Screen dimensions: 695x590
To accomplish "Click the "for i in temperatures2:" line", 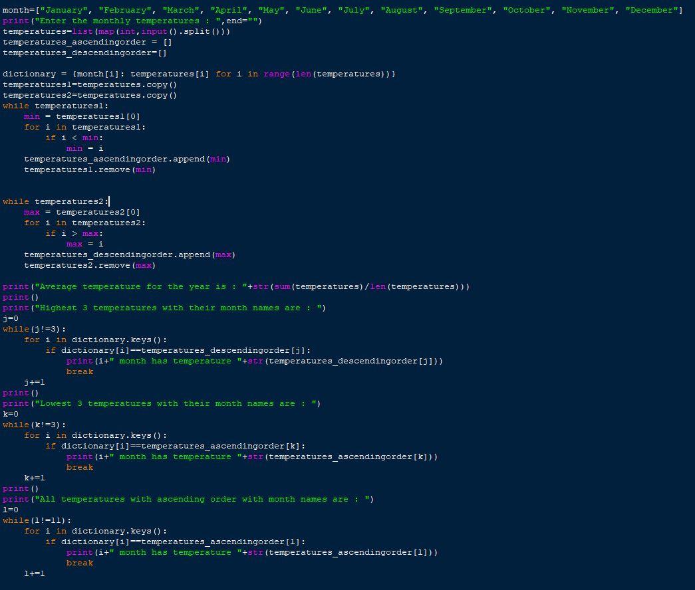I will click(84, 223).
